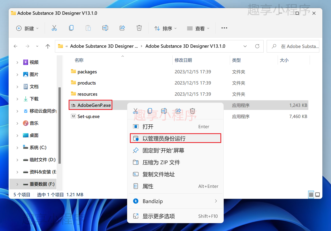Screen dimensions: 331x231
Task: Select the resources folder
Action: [x=87, y=94]
